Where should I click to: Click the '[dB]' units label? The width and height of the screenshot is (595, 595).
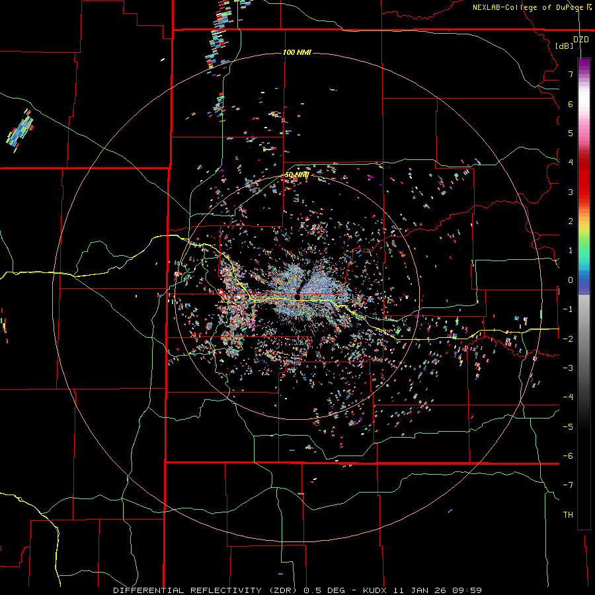pyautogui.click(x=565, y=46)
